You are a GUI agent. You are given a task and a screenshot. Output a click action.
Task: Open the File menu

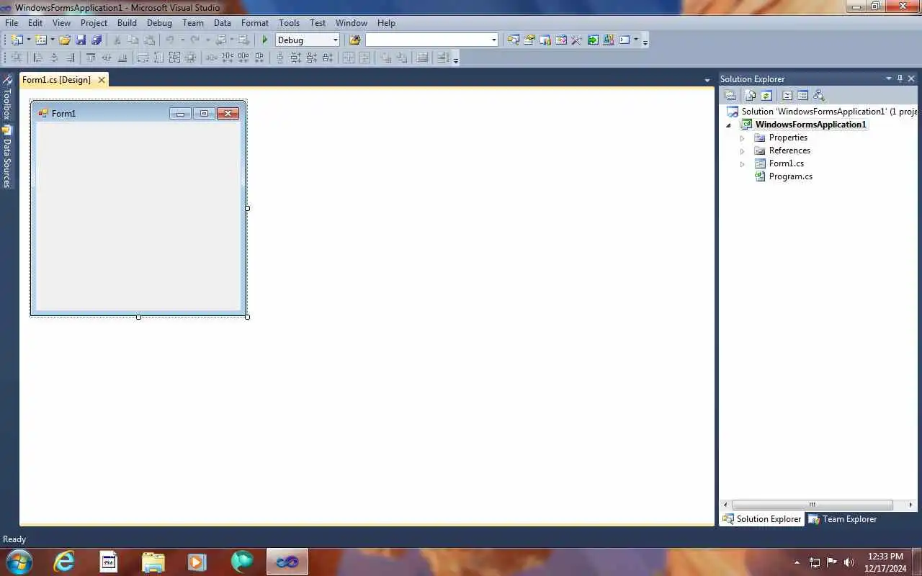point(12,22)
